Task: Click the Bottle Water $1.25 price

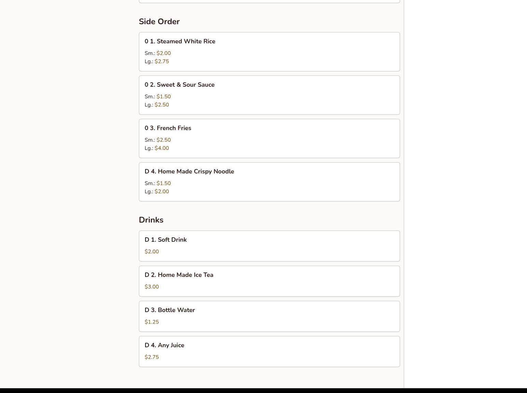Action: pyautogui.click(x=152, y=322)
